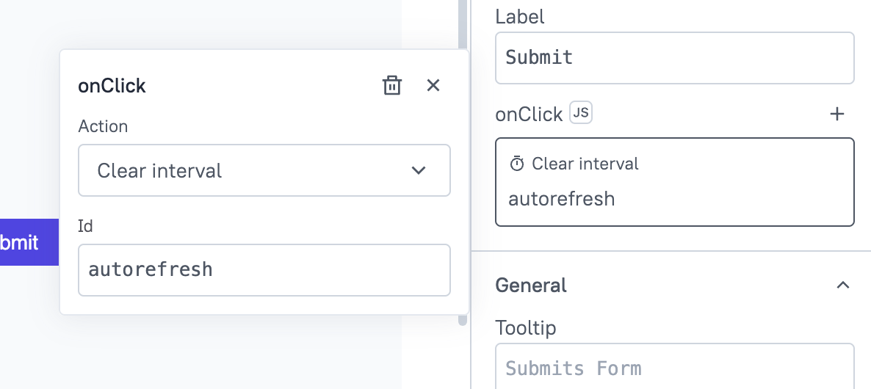Viewport: 871px width, 389px height.
Task: Delete the onClick action with trash icon
Action: click(392, 86)
